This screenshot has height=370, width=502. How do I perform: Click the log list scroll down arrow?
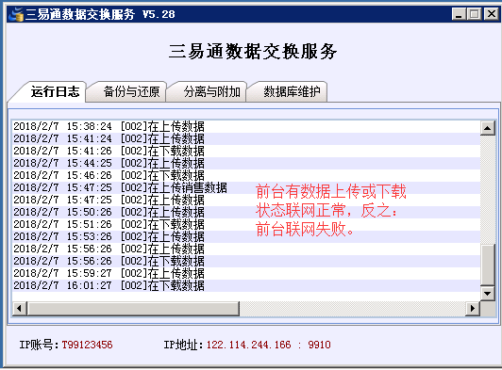487,293
